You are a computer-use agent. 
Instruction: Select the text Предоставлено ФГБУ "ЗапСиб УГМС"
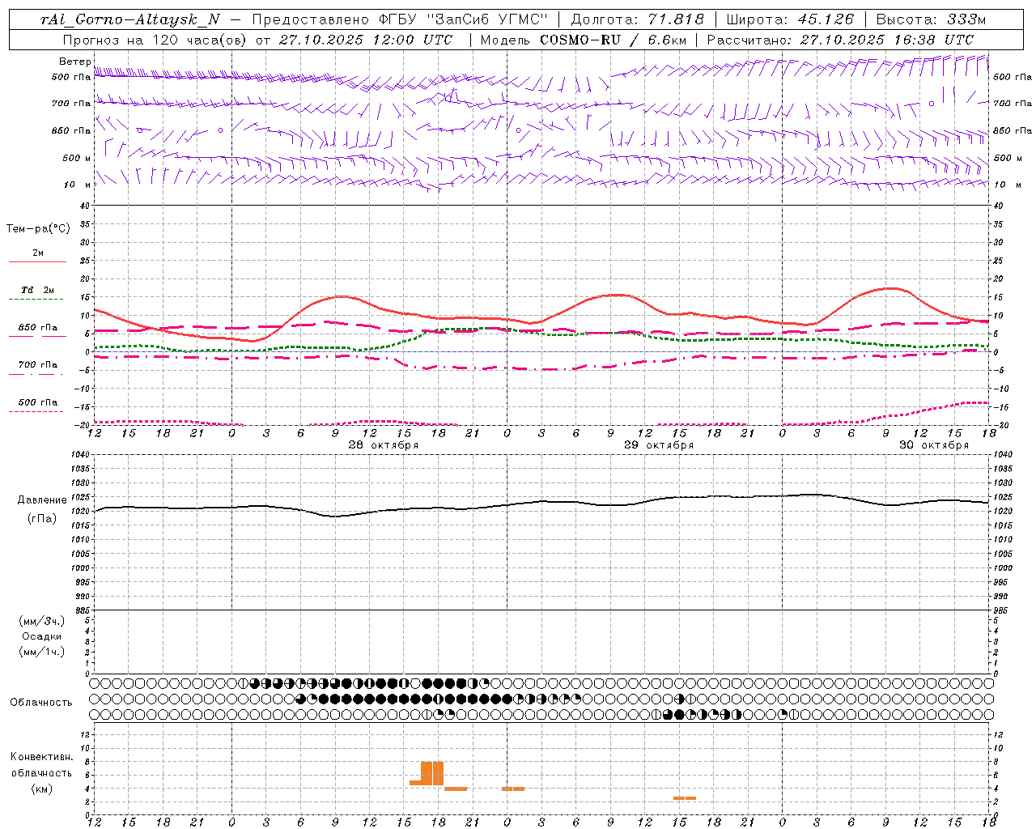coord(401,19)
